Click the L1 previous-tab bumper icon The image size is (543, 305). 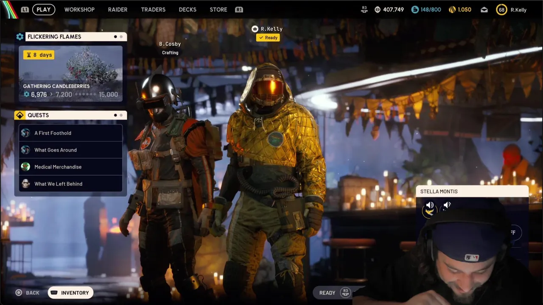(x=25, y=9)
